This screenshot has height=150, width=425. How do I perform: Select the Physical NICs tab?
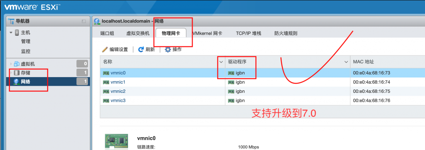pyautogui.click(x=171, y=33)
